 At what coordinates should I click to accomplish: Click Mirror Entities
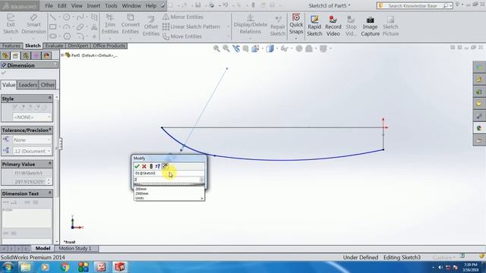coord(183,17)
